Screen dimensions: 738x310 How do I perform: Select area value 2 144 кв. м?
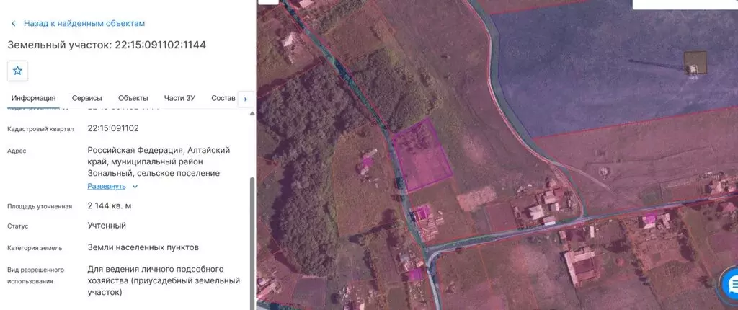110,205
